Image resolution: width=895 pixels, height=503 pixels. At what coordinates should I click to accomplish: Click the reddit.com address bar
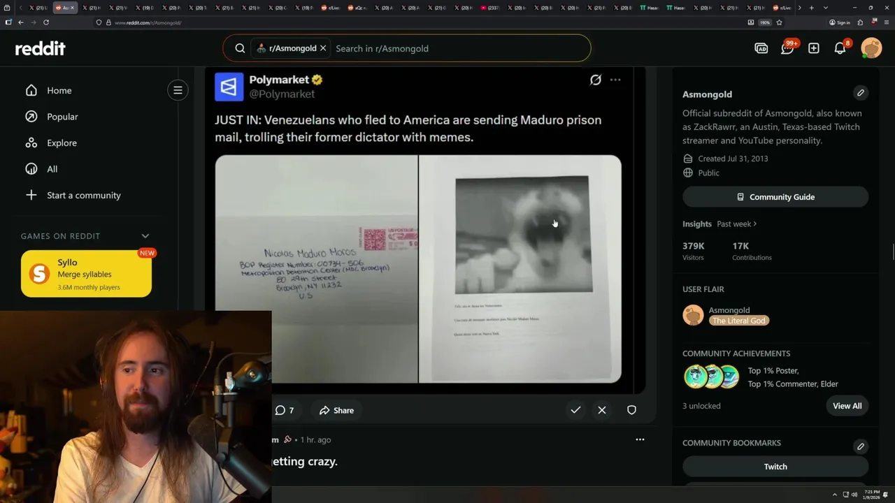click(x=420, y=22)
